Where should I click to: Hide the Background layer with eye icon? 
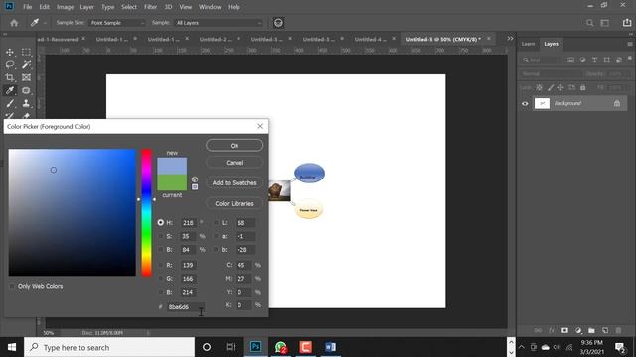point(525,103)
